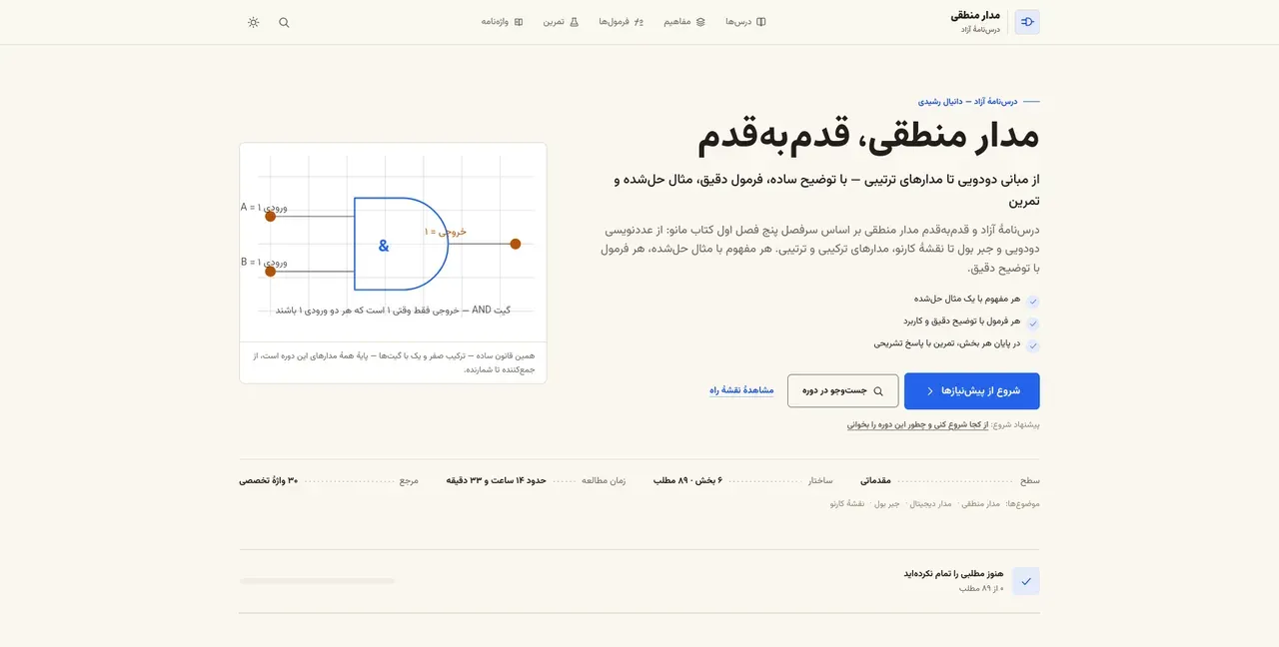1279x647 pixels.
Task: Click the check icon beside هنوز مطلبی
Action: tap(1026, 581)
